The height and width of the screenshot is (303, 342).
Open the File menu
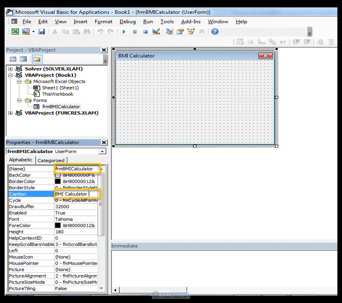tap(27, 22)
